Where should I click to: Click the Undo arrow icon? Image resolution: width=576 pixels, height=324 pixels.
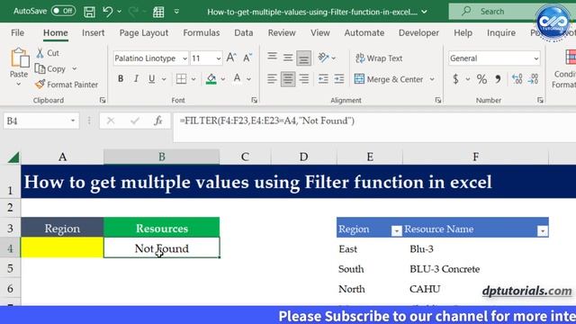pos(107,12)
